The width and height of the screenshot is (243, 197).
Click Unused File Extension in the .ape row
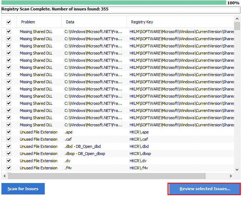[x=39, y=132]
